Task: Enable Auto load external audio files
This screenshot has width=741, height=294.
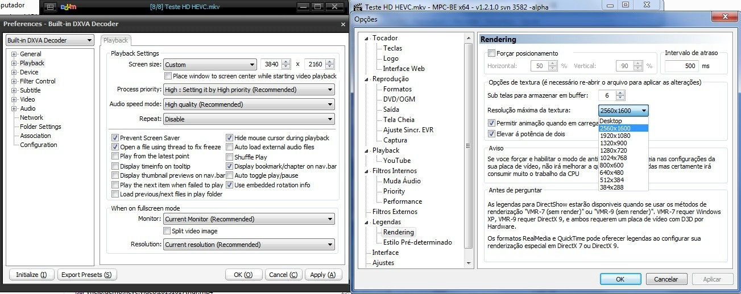Action: [x=230, y=147]
